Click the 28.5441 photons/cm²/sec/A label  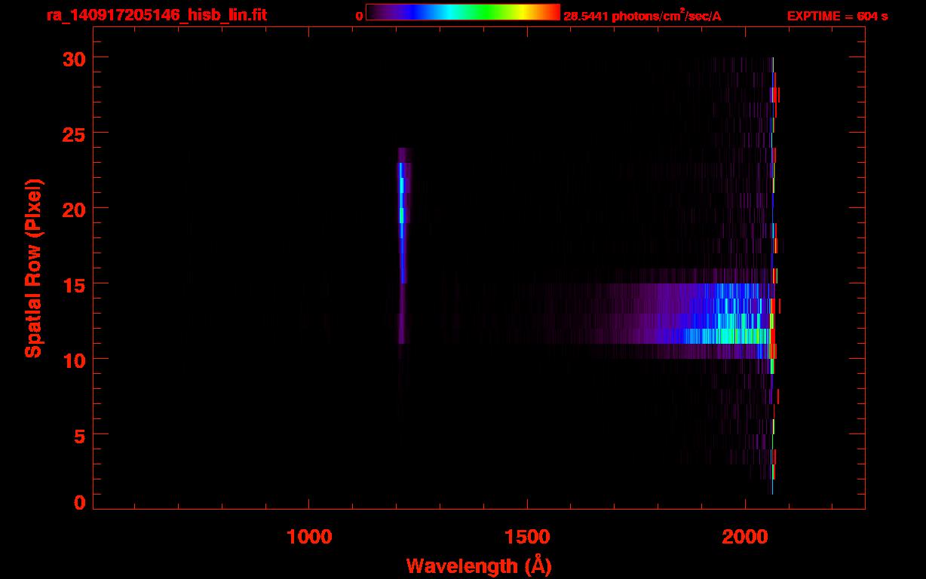(x=642, y=16)
